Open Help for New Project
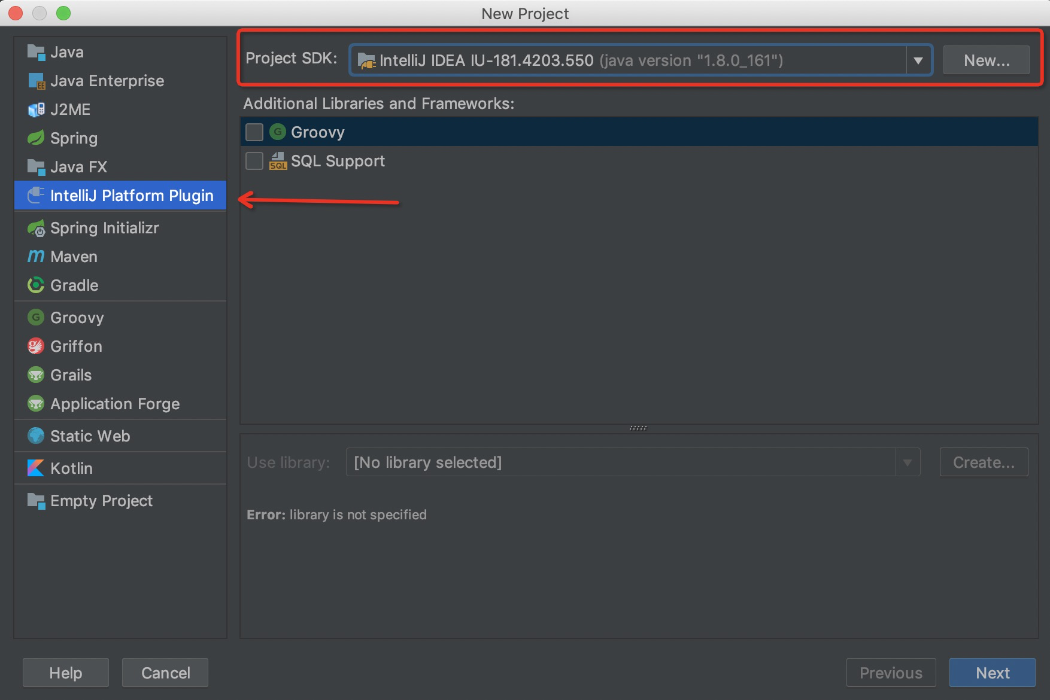 point(66,673)
